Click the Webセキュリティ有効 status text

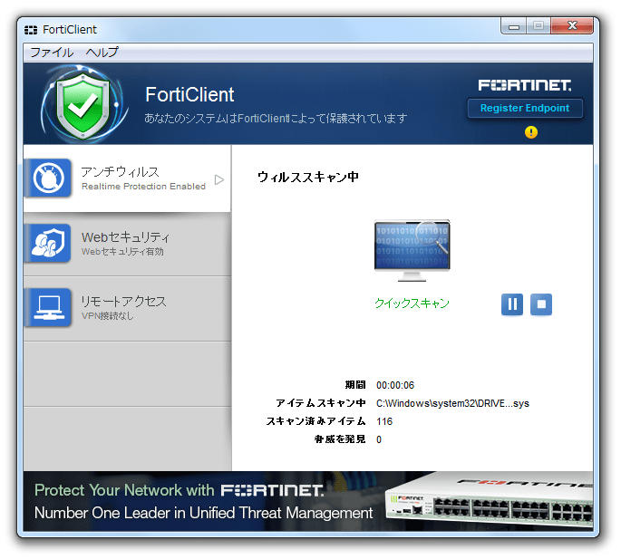pyautogui.click(x=122, y=251)
